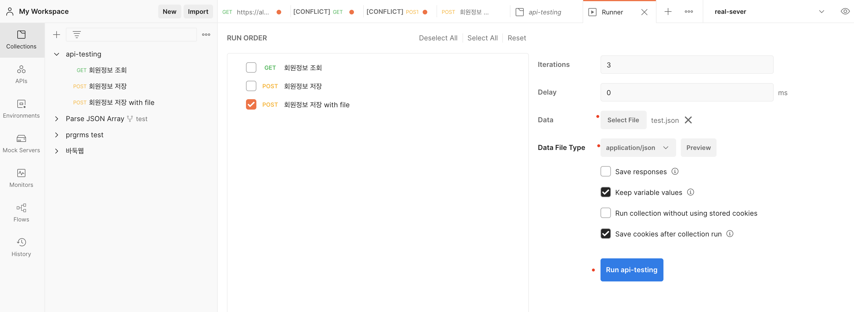854x312 pixels.
Task: Click Select All in run order
Action: point(482,38)
